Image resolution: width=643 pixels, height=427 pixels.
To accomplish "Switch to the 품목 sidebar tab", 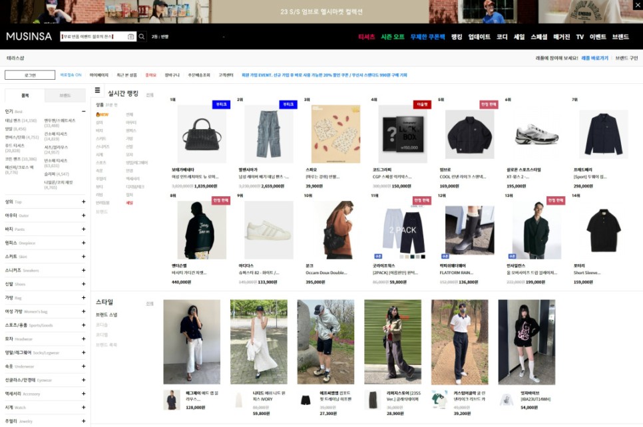I will (x=25, y=96).
